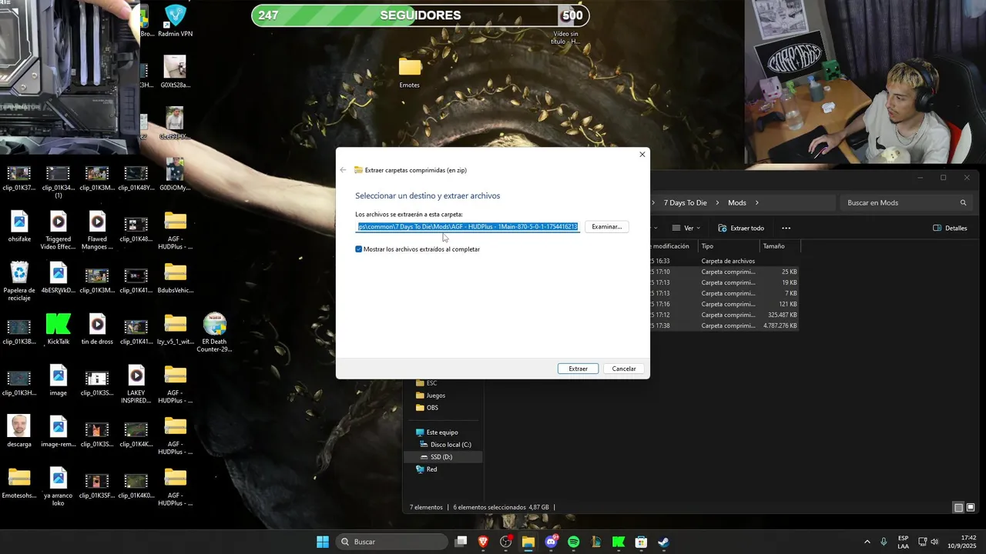Select the 'Flawed Mangoes' desktop file

click(x=97, y=230)
